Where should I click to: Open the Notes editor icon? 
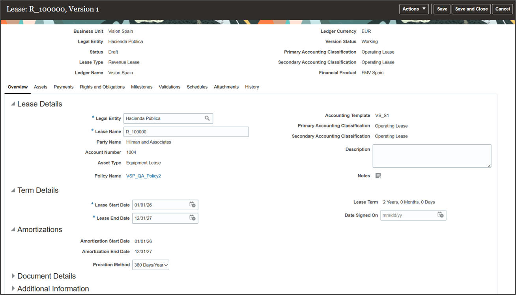(378, 176)
